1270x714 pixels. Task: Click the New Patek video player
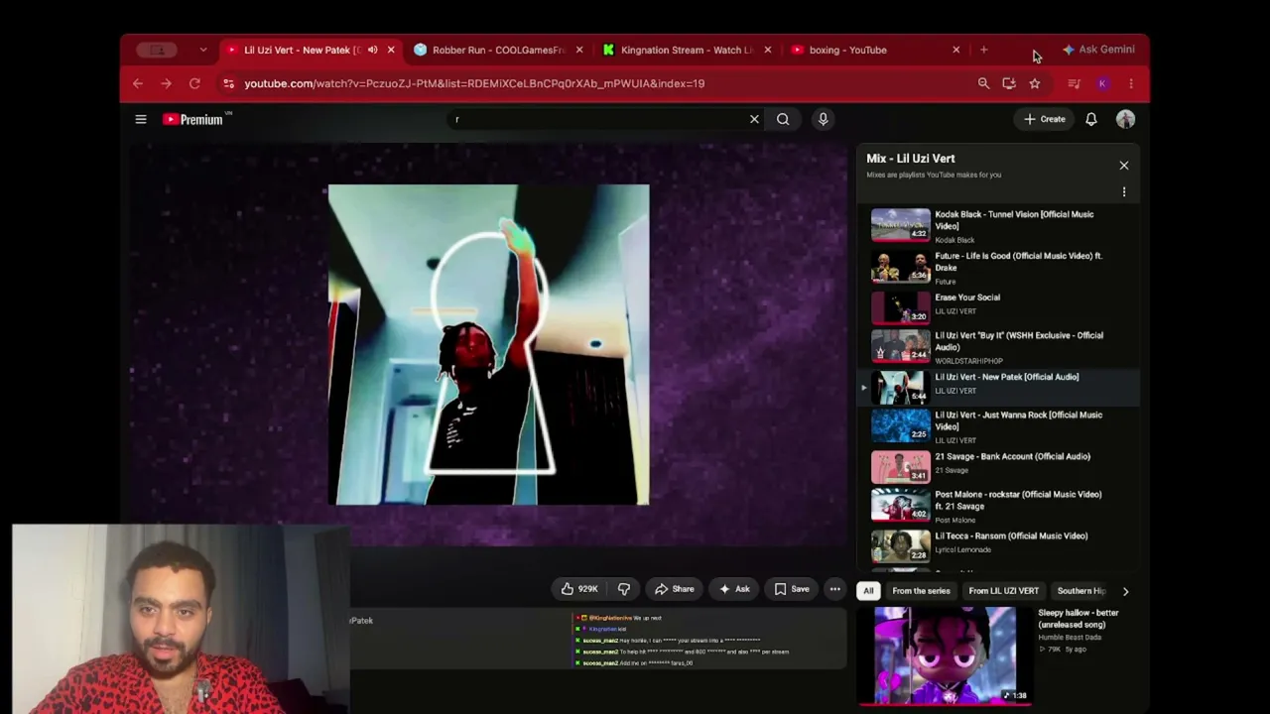[x=489, y=344]
